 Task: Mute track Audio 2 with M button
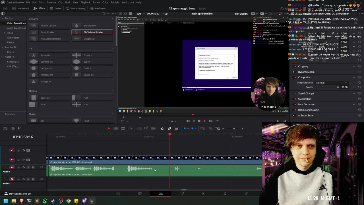pyautogui.click(x=33, y=179)
